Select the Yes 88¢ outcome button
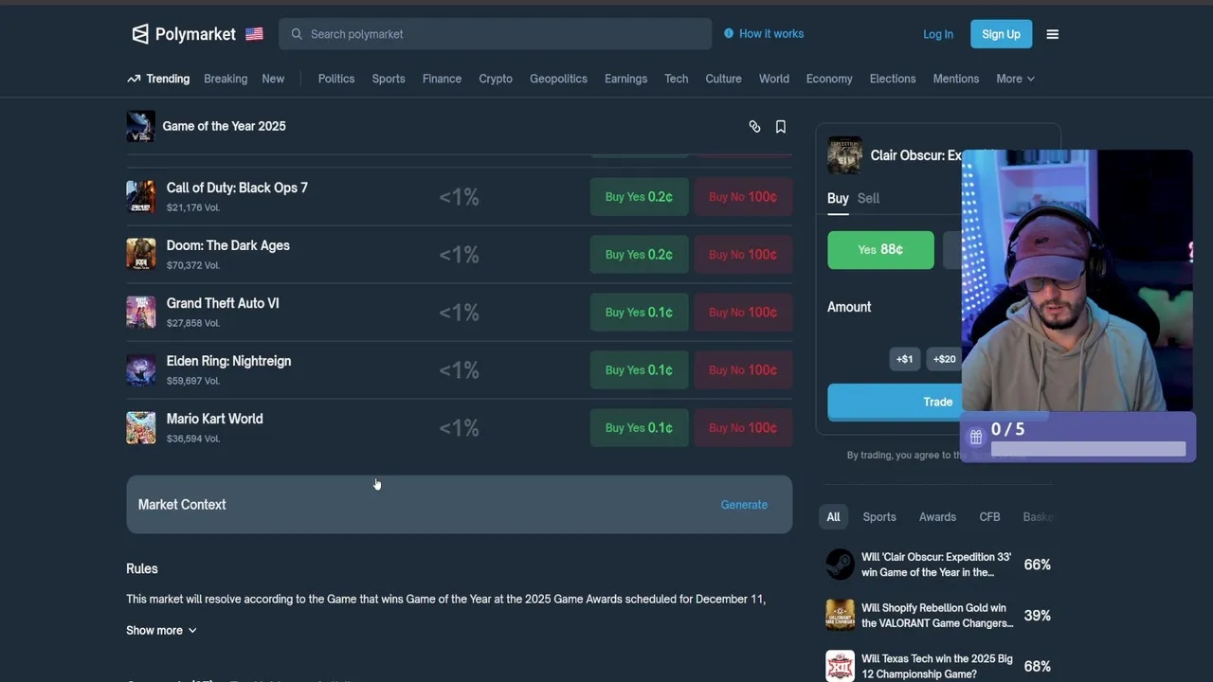 [880, 250]
